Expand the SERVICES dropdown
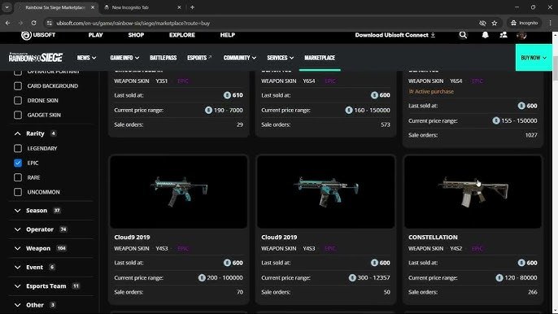 click(x=280, y=58)
